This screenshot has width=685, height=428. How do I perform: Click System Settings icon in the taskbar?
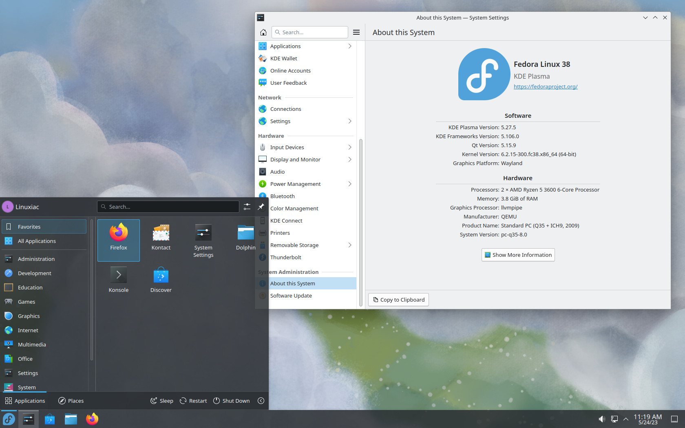point(29,419)
